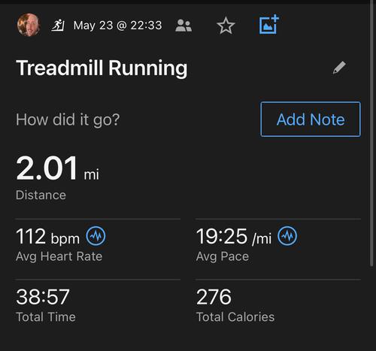Select the Treadmill Running title
The image size is (376, 351).
tap(102, 68)
